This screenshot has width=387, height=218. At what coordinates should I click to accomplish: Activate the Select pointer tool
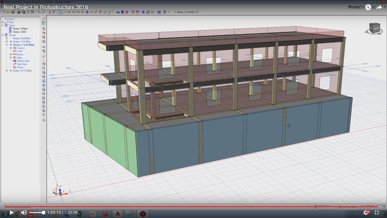coord(60,12)
